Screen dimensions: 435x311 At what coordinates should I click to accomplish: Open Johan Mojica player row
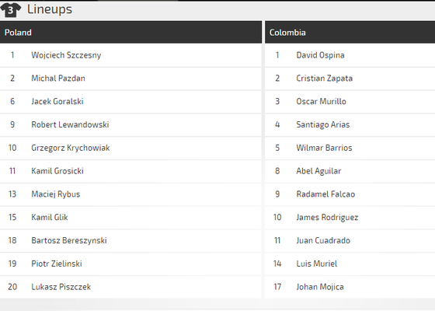[x=350, y=287]
